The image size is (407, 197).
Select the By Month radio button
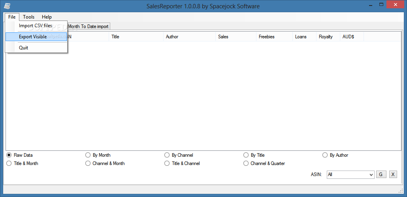pyautogui.click(x=98, y=155)
